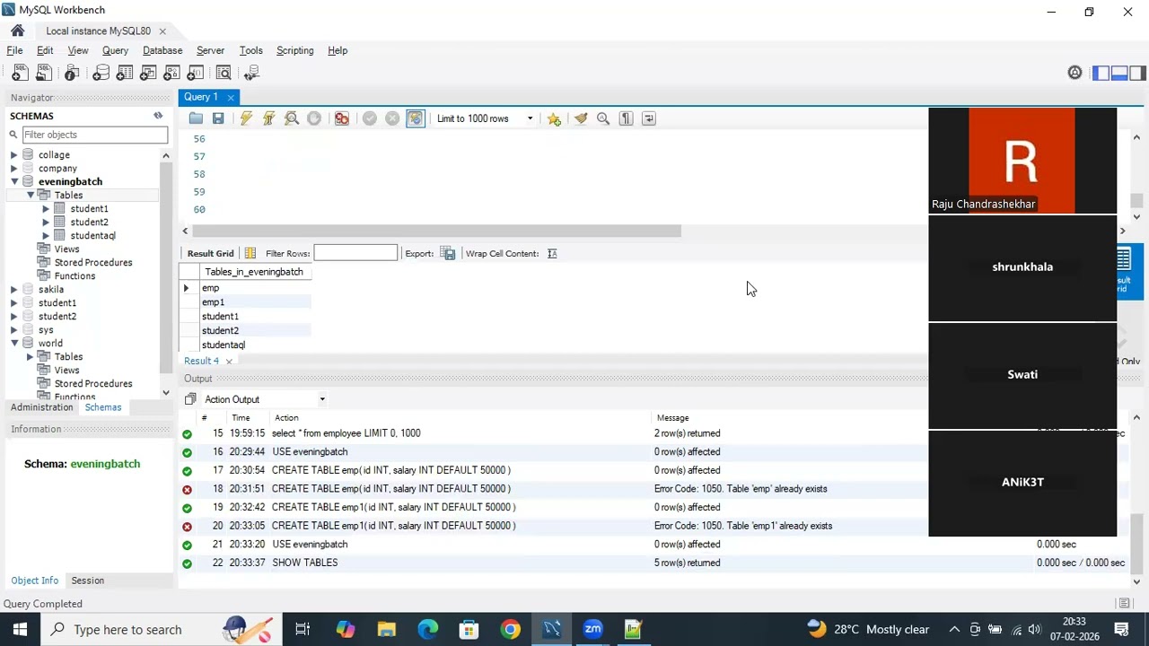This screenshot has width=1149, height=646.
Task: Open the Query menu
Action: (115, 50)
